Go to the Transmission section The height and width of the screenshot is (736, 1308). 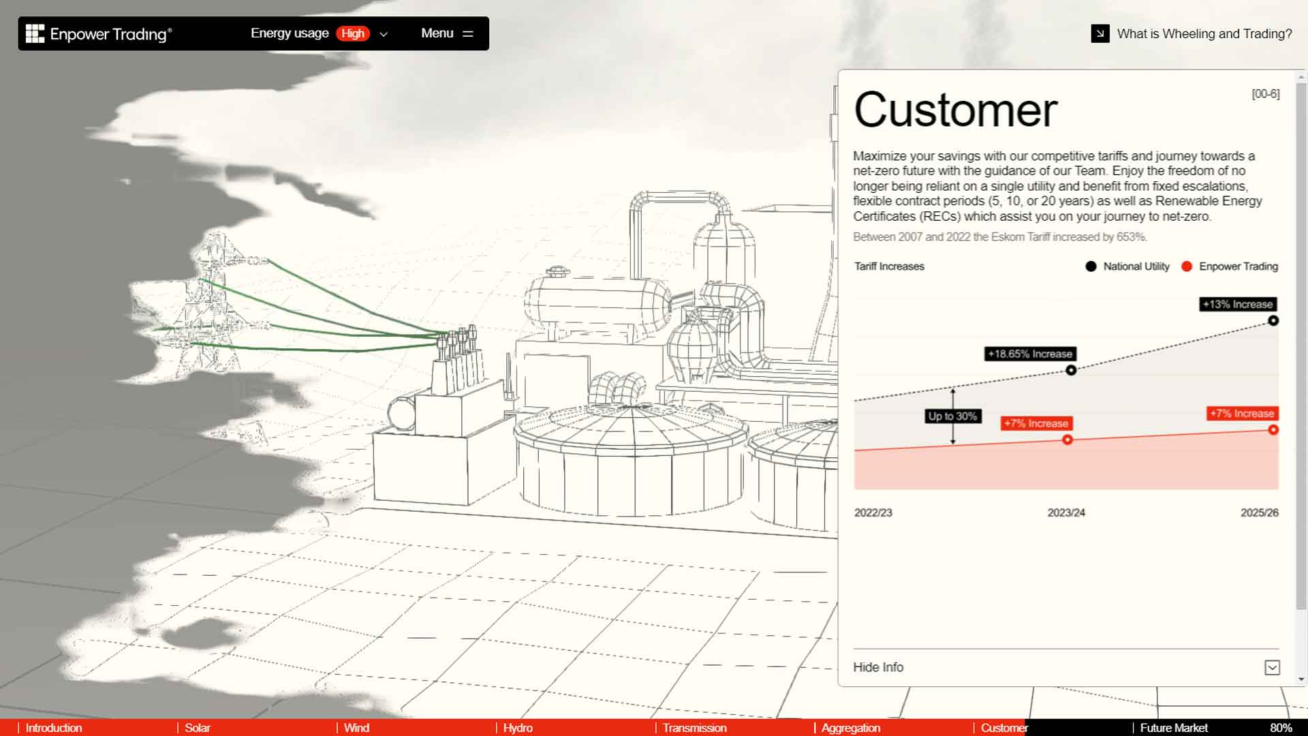pyautogui.click(x=694, y=728)
